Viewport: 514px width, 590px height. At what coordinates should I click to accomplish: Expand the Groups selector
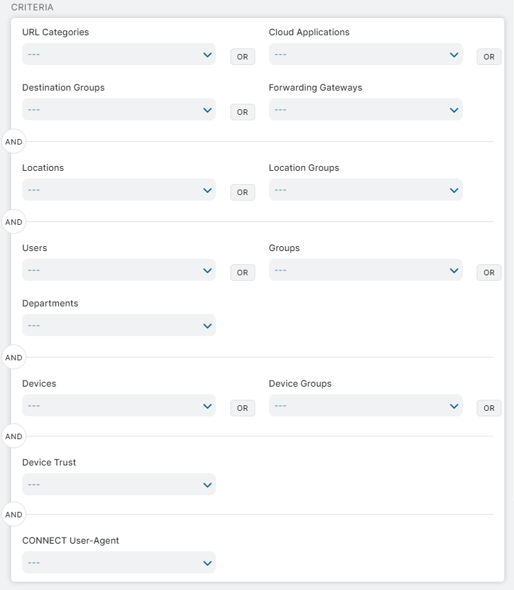pos(365,270)
